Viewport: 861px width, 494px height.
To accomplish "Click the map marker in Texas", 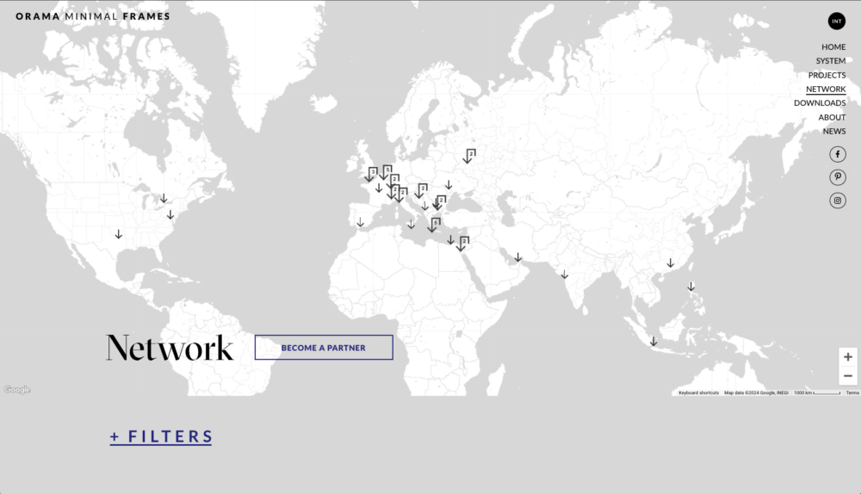I will [x=119, y=234].
